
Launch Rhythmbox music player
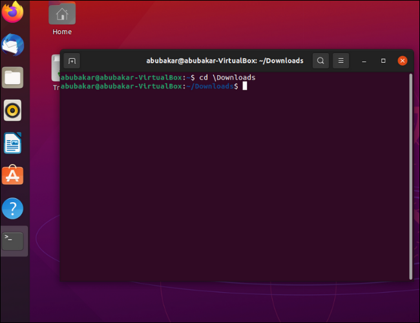coord(13,110)
